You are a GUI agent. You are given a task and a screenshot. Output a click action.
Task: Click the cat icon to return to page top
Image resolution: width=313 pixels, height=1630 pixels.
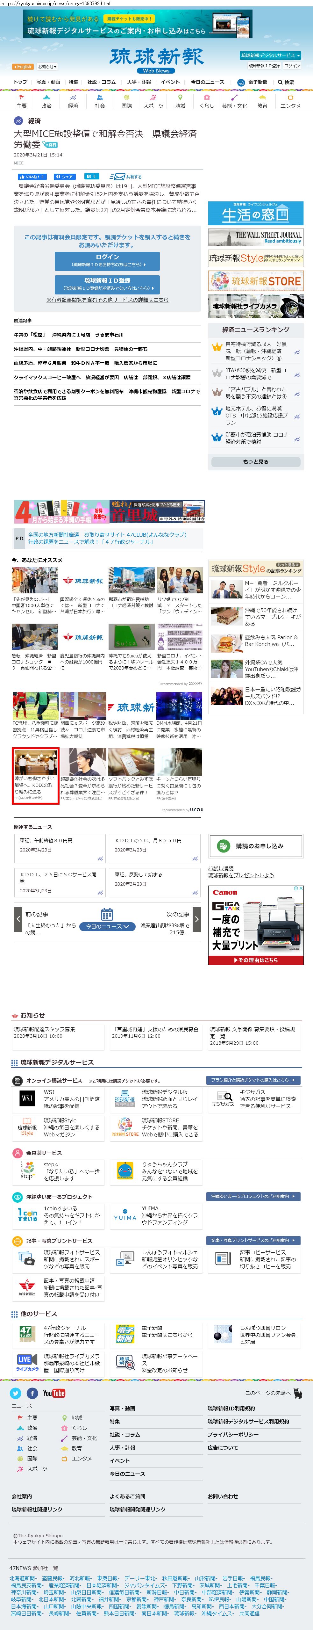coord(297,1393)
